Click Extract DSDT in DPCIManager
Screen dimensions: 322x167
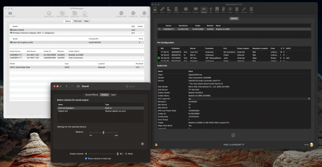10,14
